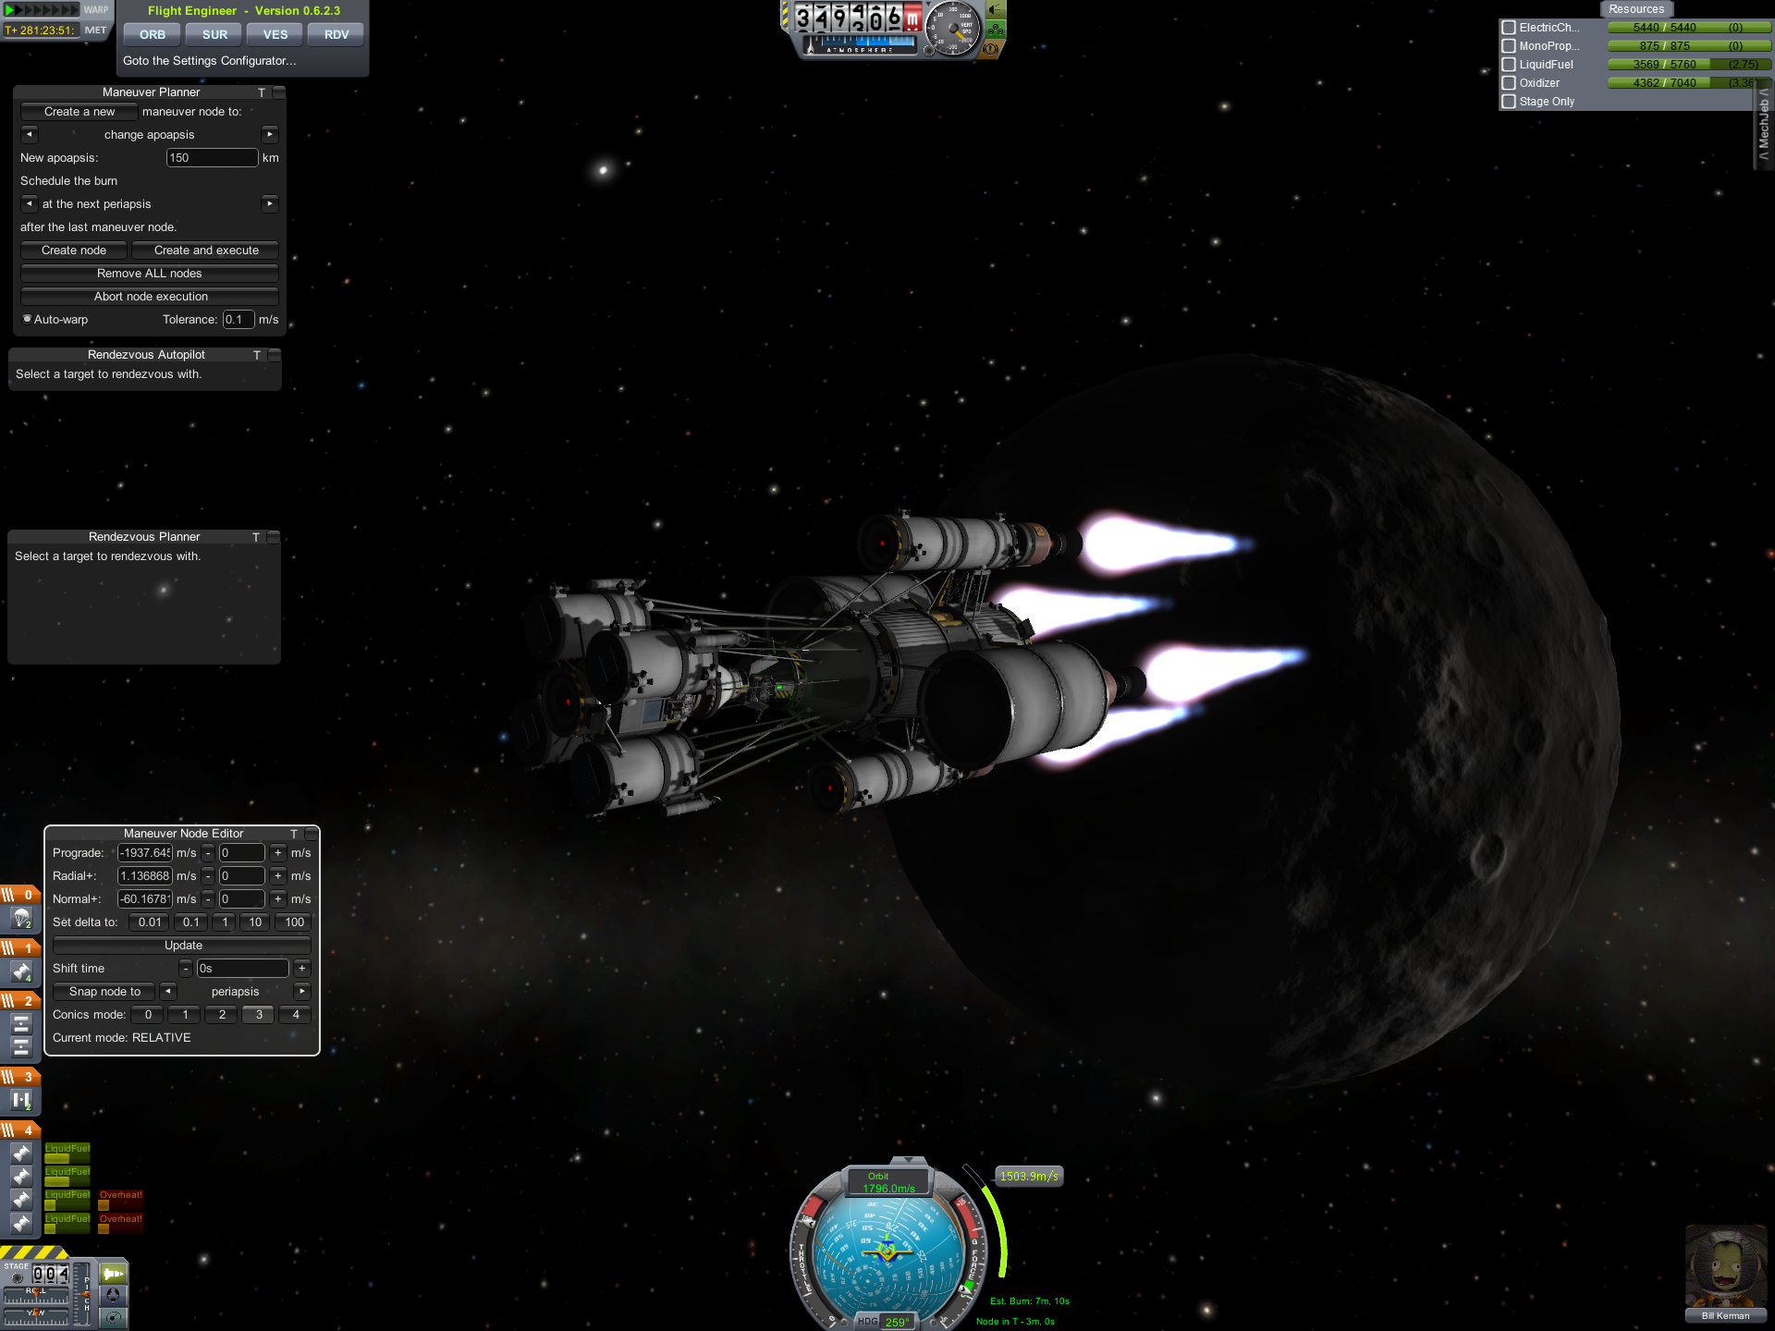Select next burn schedule right arrow
1775x1331 pixels.
pyautogui.click(x=270, y=203)
